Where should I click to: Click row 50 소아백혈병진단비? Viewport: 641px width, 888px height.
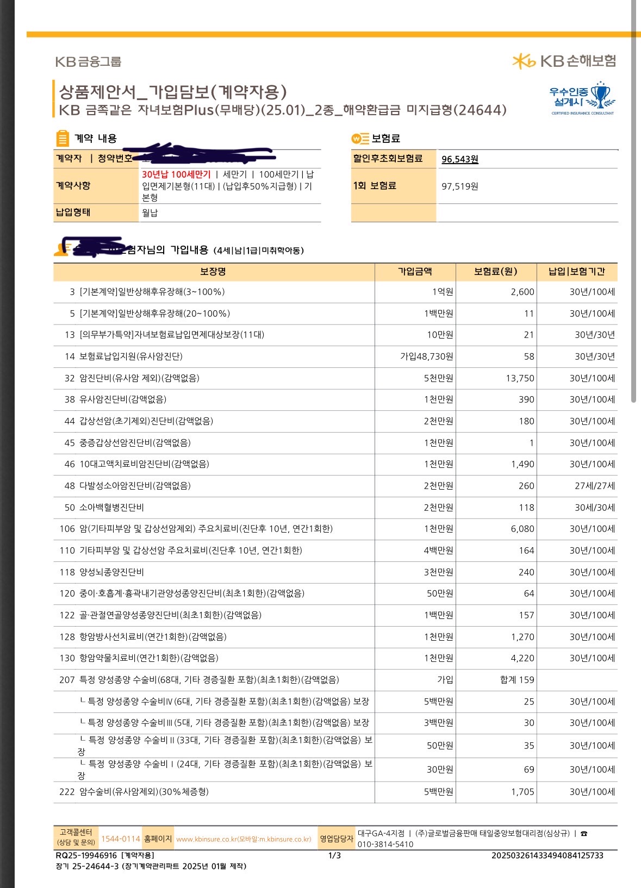coord(335,508)
